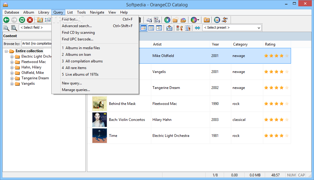Image resolution: width=314 pixels, height=180 pixels.
Task: Click the blue auto-fit width arrows icon
Action: pos(197,28)
